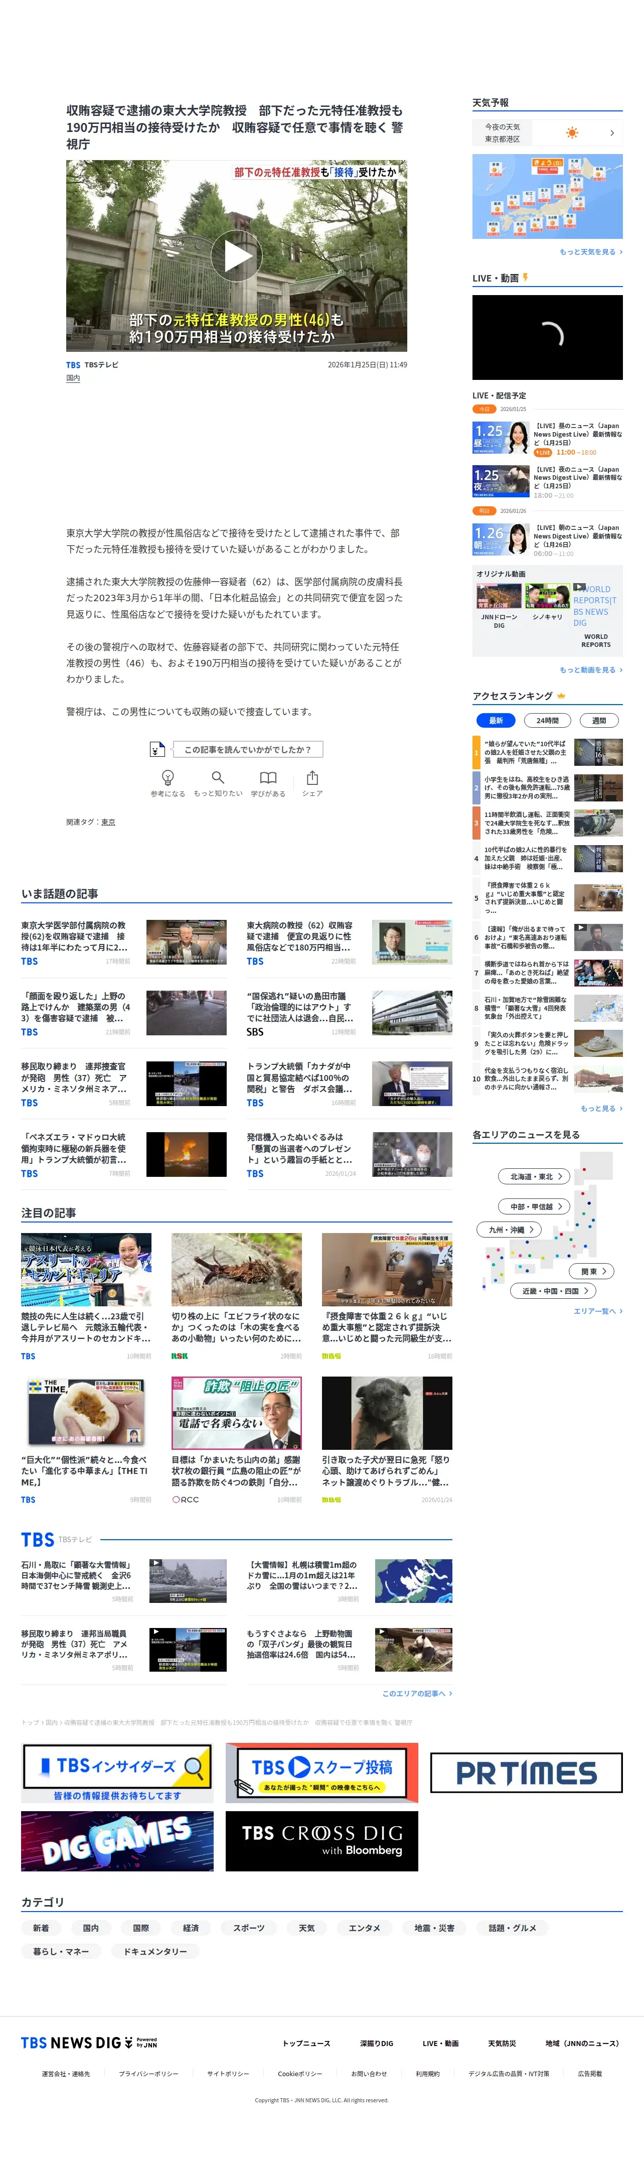Expand 今夜の天気 東京都港区 with the chevron
Screen dimensions: 644x2170
pyautogui.click(x=612, y=133)
